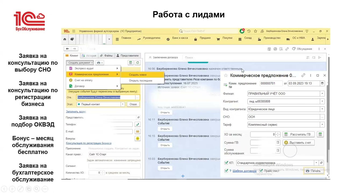
Task: Send message arrow in chat search bar
Action: (x=320, y=57)
